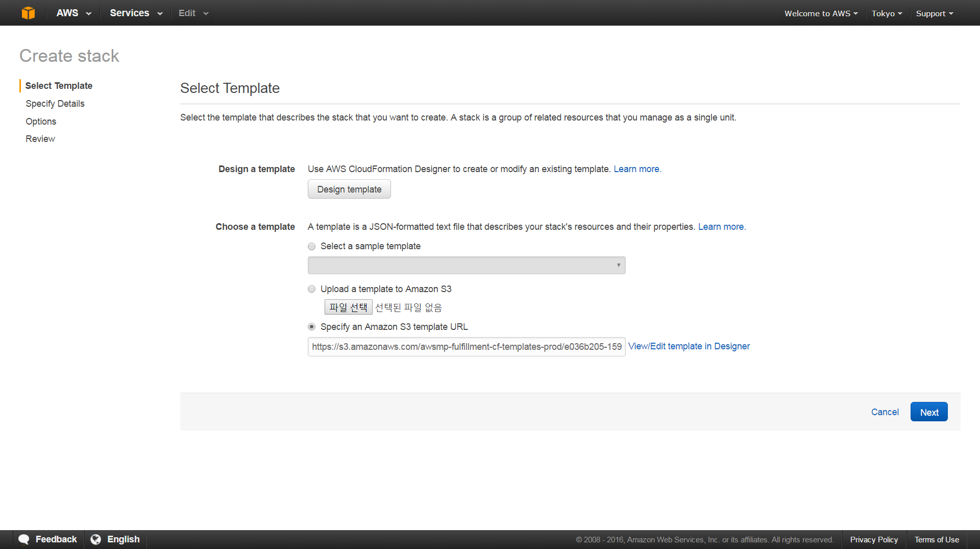Click the globe language icon
This screenshot has width=980, height=549.
click(x=95, y=539)
